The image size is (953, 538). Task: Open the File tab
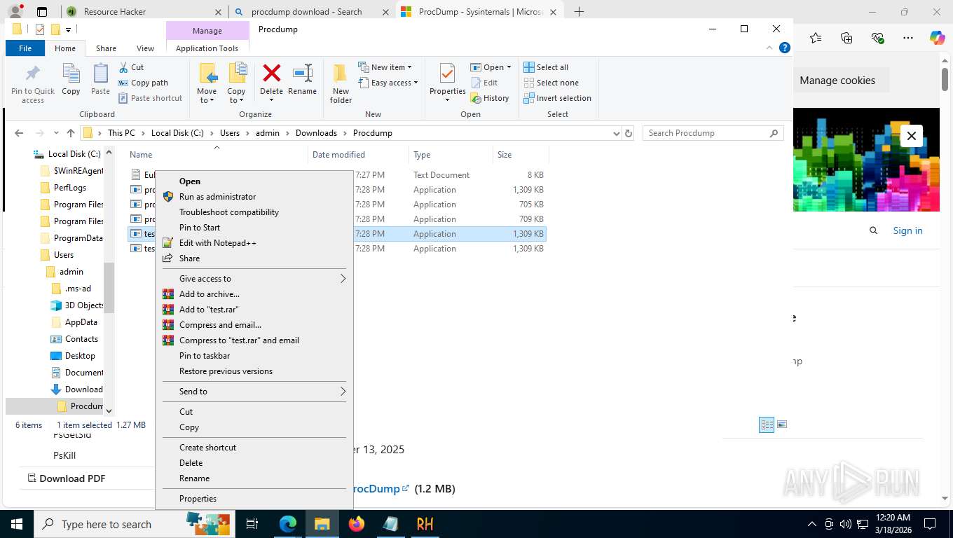[25, 48]
